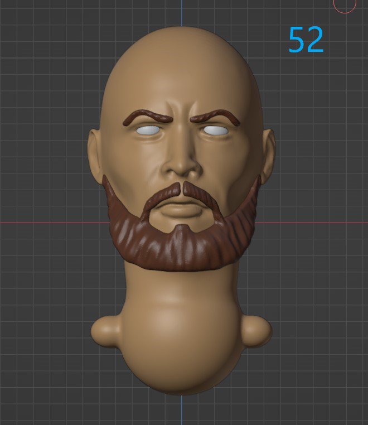Click the bald forehead of the head model

pyautogui.click(x=181, y=70)
